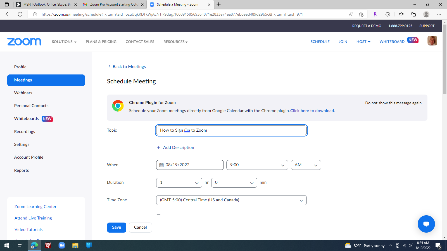Open Reports in the sidebar

(22, 170)
